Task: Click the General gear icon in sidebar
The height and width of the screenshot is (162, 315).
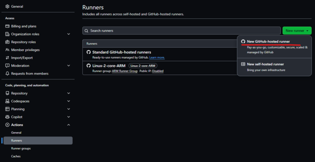Action: click(x=7, y=6)
